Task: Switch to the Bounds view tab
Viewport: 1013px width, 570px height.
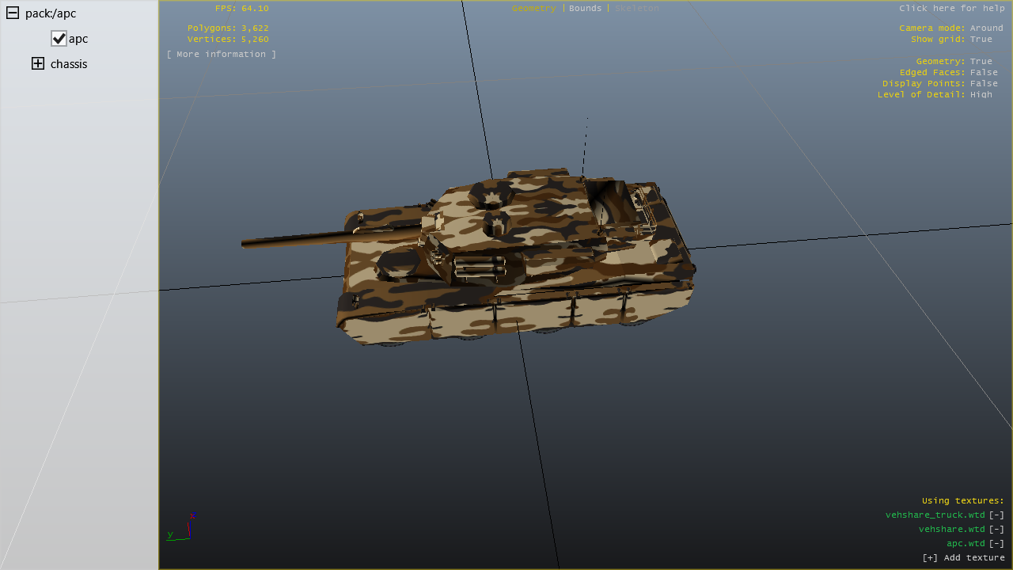Action: click(x=586, y=8)
